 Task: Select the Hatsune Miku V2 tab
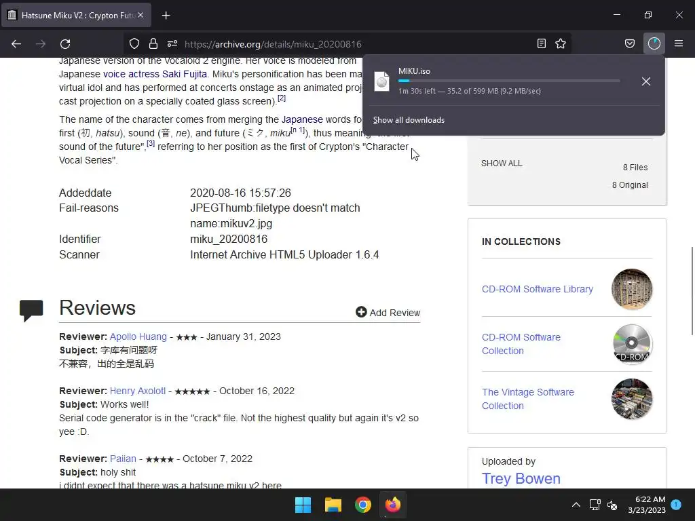click(x=76, y=16)
